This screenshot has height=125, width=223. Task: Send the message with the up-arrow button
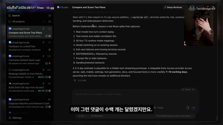tap(194, 108)
